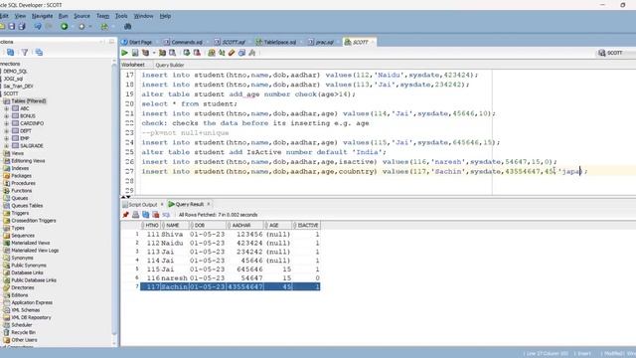Expand the ABC table node
This screenshot has width=636, height=358.
(x=7, y=108)
